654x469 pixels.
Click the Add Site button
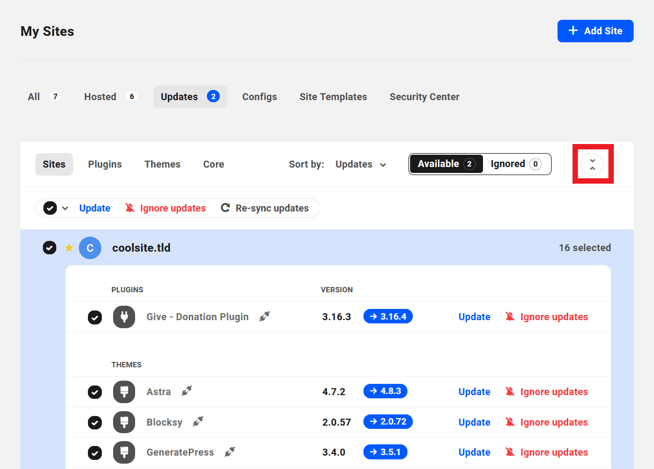pyautogui.click(x=595, y=31)
